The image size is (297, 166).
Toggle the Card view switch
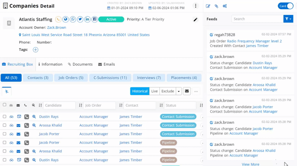tap(285, 6)
